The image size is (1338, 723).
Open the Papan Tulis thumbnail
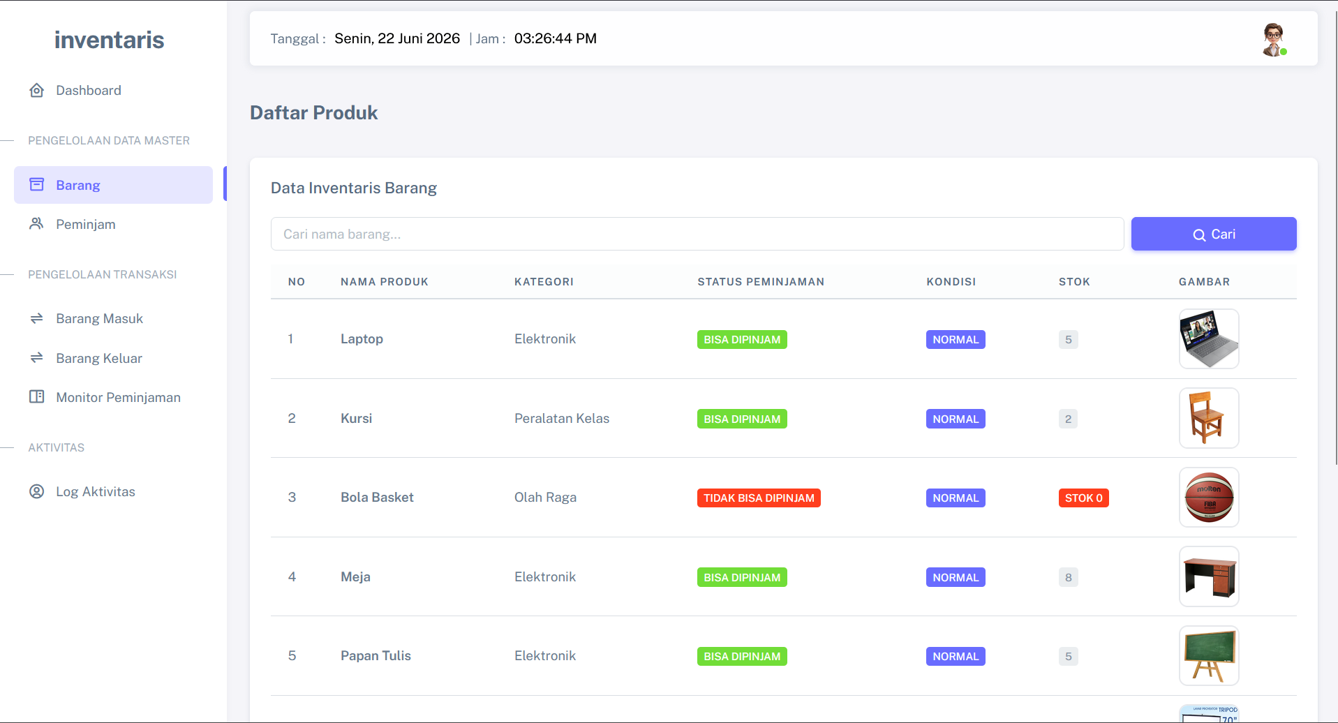coord(1209,655)
